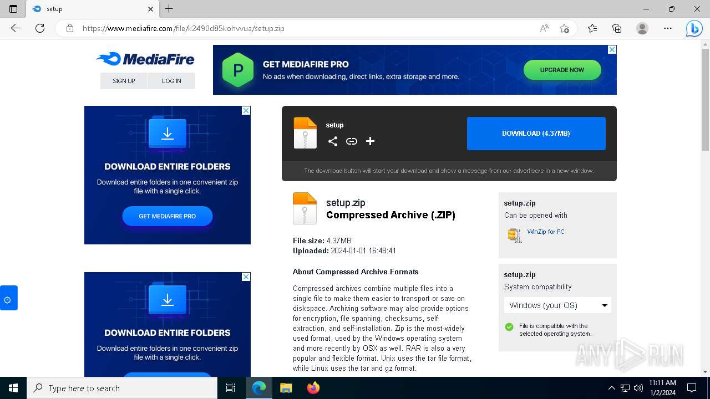The width and height of the screenshot is (710, 399).
Task: Open the browser profile icon
Action: [x=642, y=28]
